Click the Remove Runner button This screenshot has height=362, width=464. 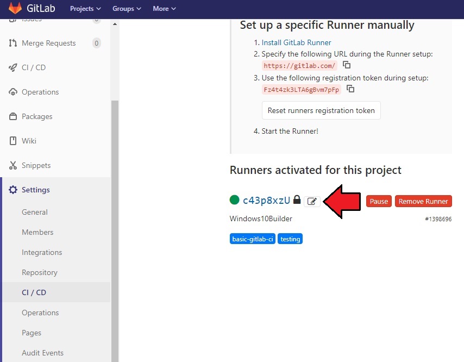[x=423, y=201]
